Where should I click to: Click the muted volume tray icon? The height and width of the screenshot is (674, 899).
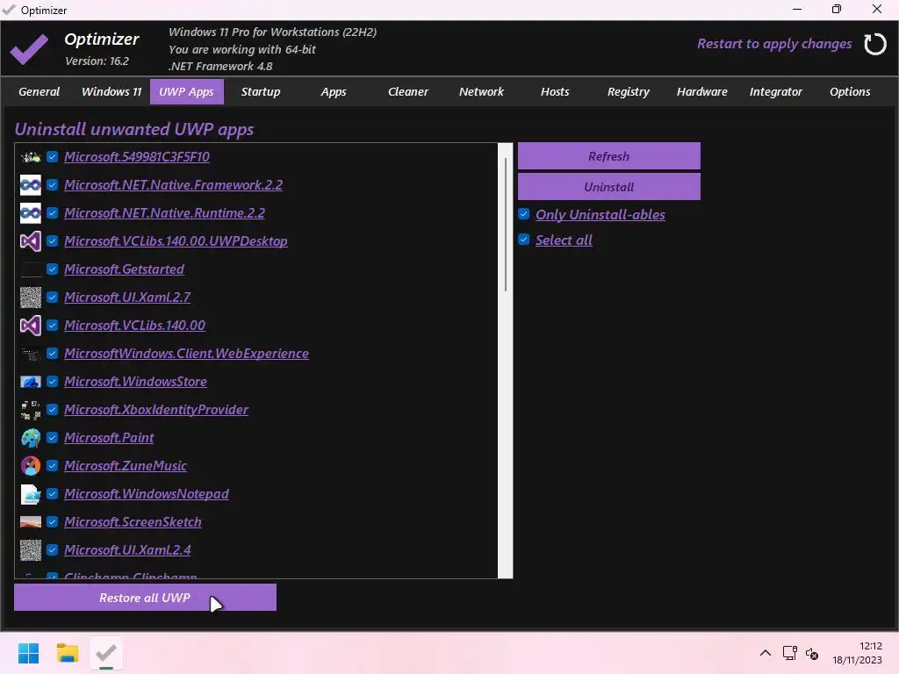click(x=812, y=653)
